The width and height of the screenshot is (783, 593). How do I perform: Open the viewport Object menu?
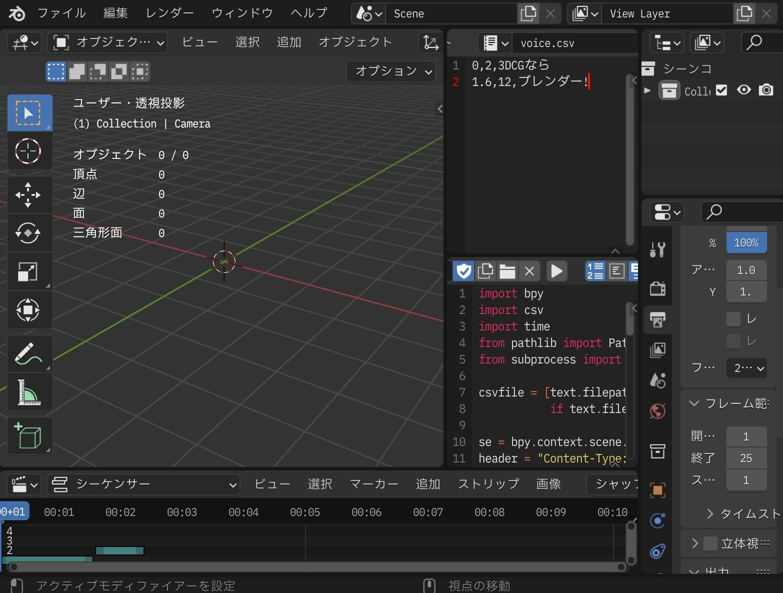[x=355, y=42]
